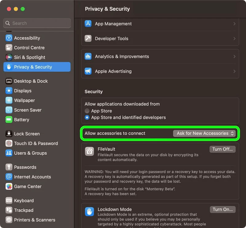
Task: Turn off FileVault button
Action: pyautogui.click(x=222, y=149)
